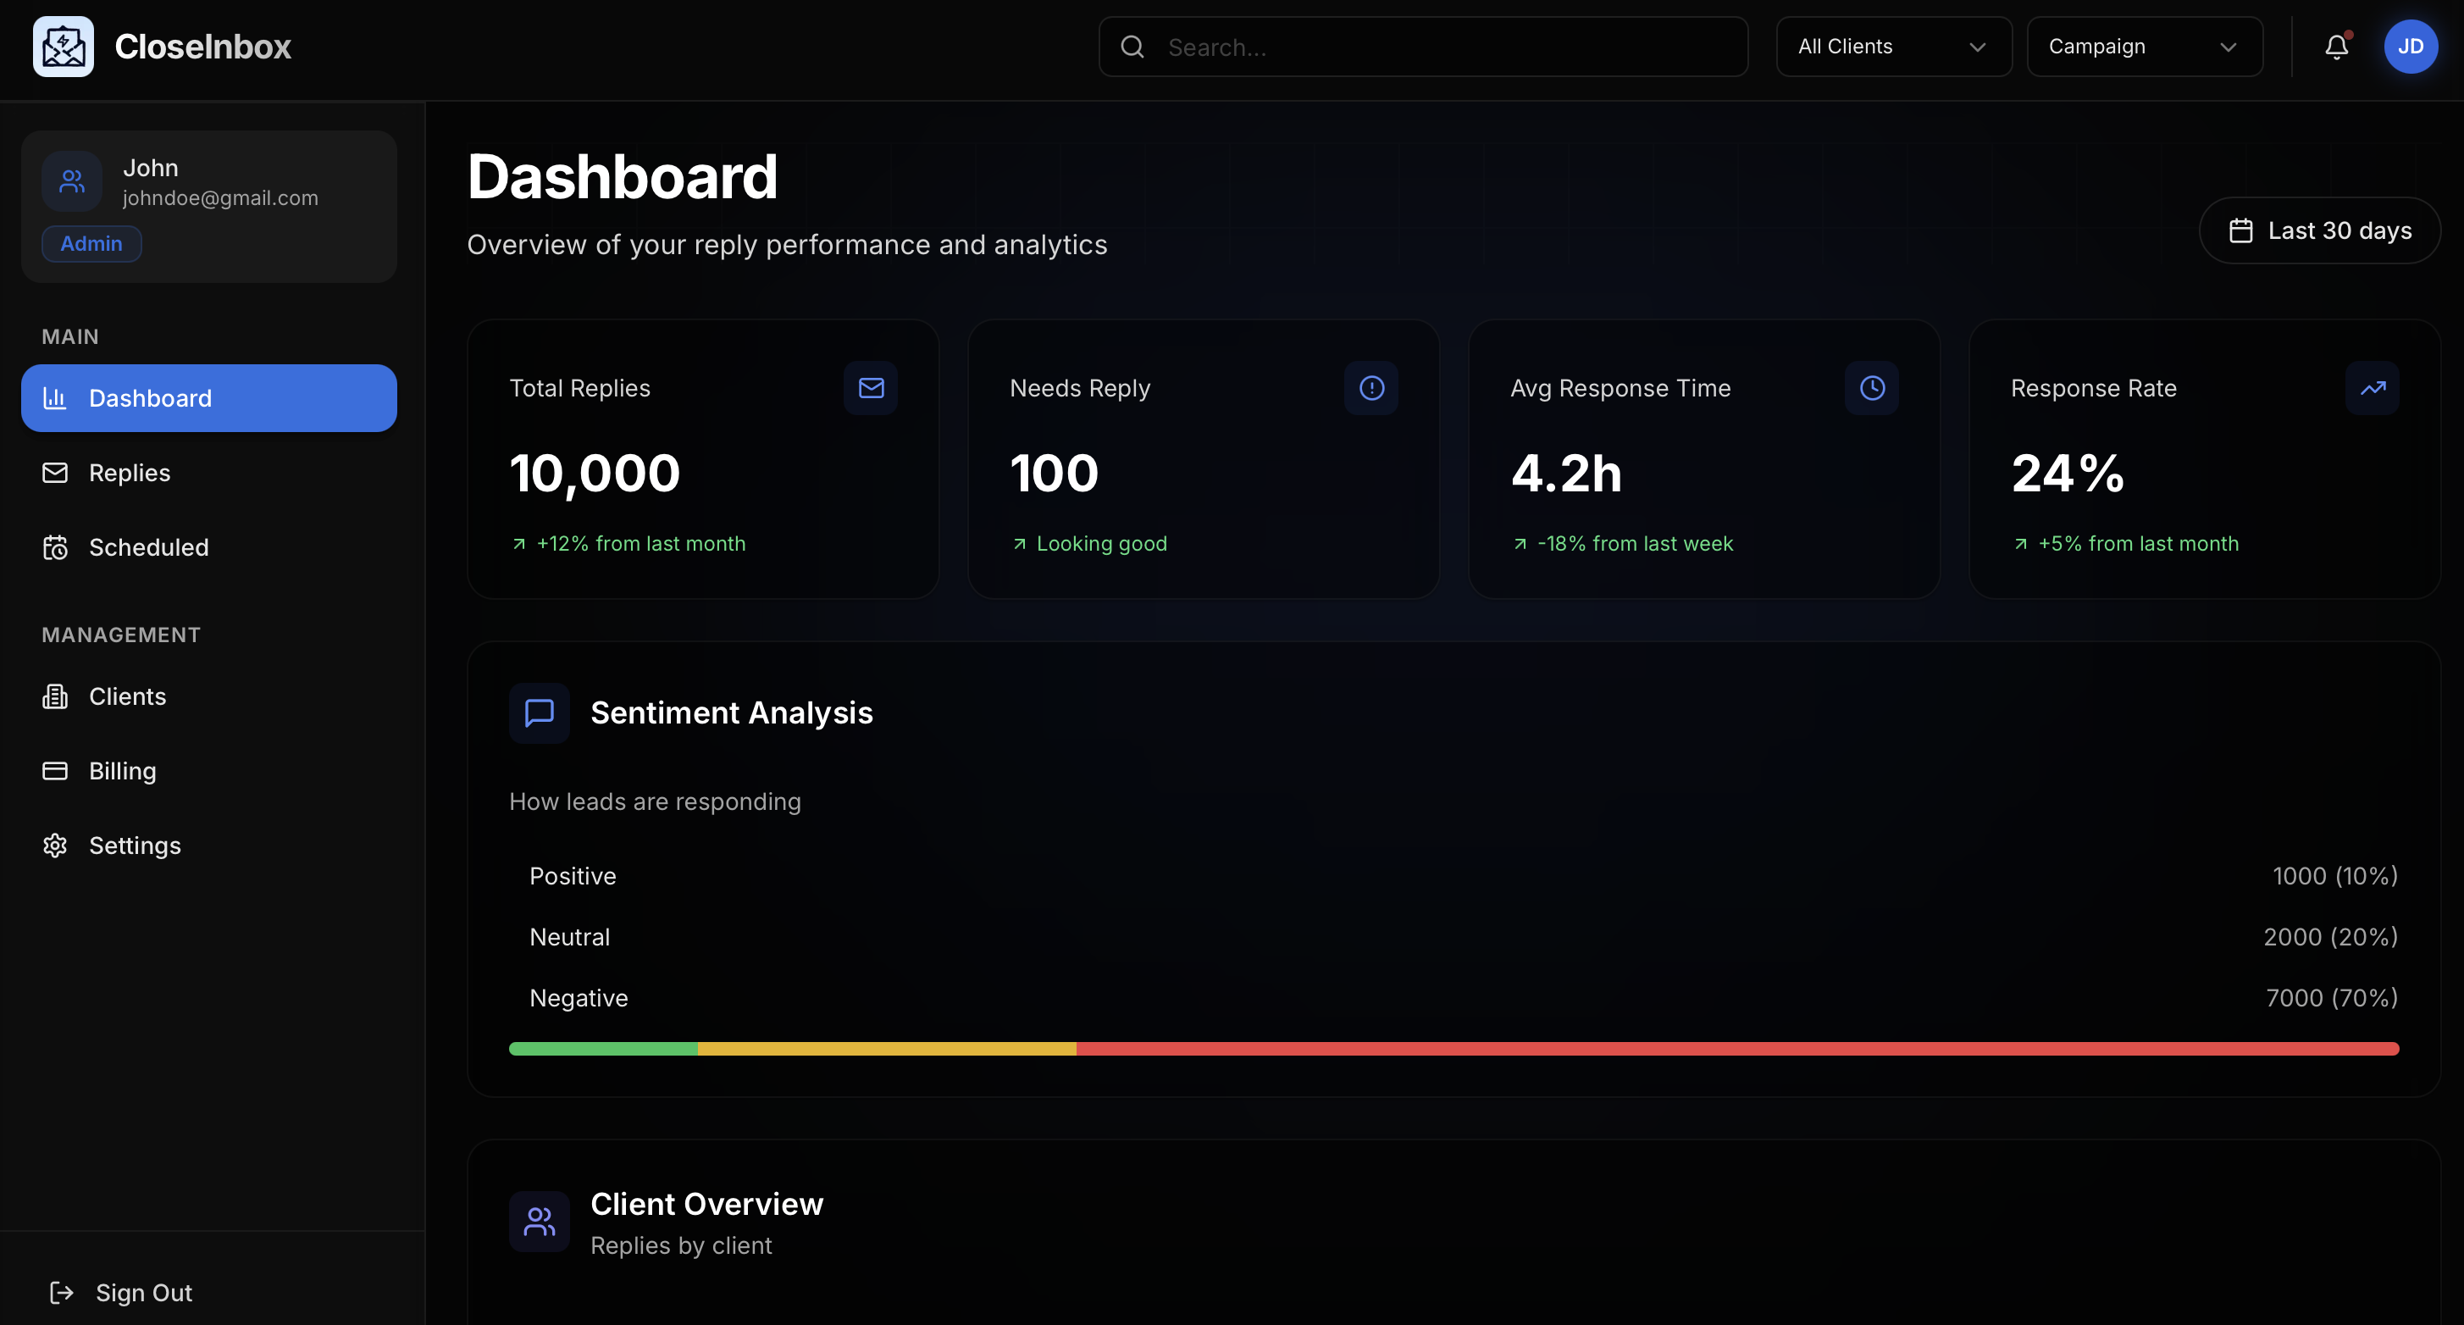Click the Dashboard page title
This screenshot has width=2464, height=1325.
[623, 177]
